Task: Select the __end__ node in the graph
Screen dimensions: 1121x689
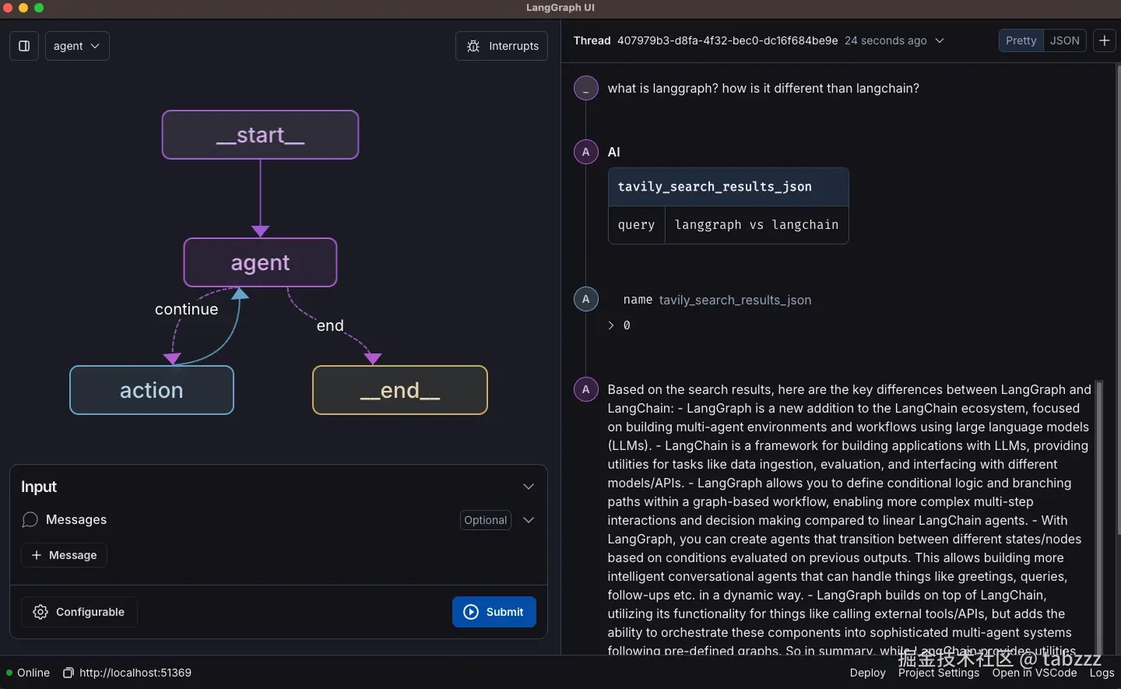Action: click(x=400, y=390)
